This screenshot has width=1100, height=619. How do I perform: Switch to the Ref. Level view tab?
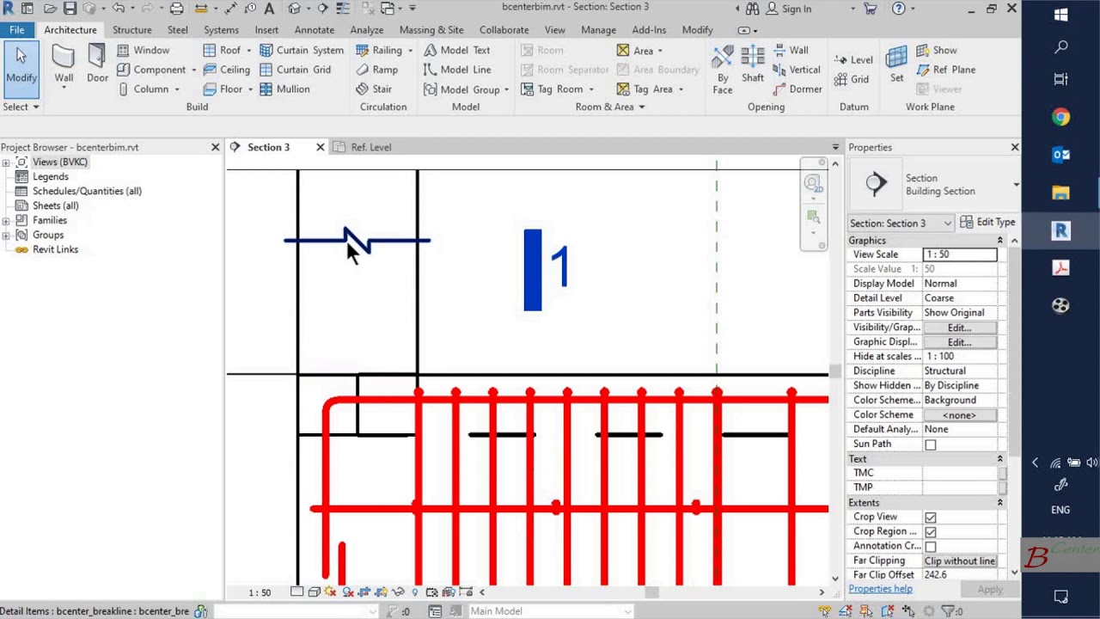(x=370, y=147)
